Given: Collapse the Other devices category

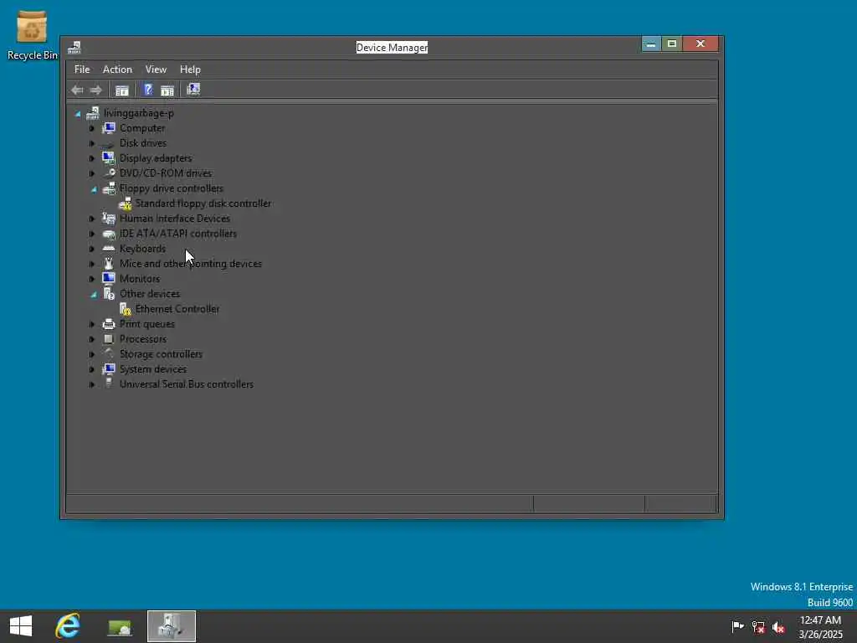Looking at the screenshot, I should click(94, 295).
